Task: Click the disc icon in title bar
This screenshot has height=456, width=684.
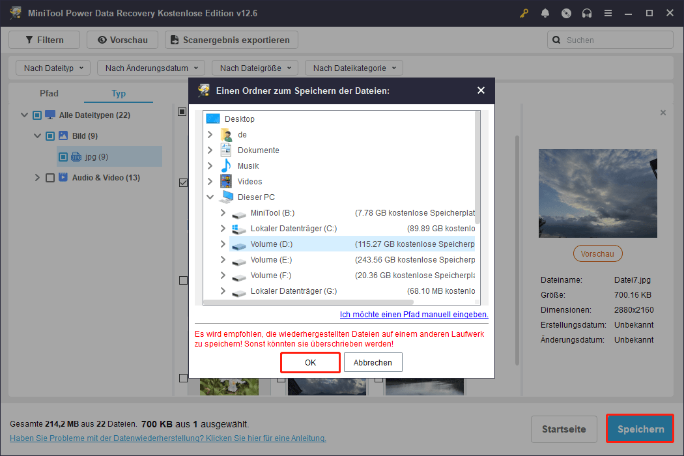Action: tap(566, 13)
